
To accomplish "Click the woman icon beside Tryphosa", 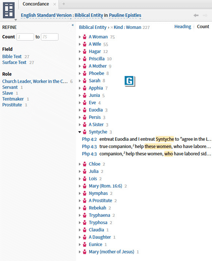I will pyautogui.click(x=85, y=223).
